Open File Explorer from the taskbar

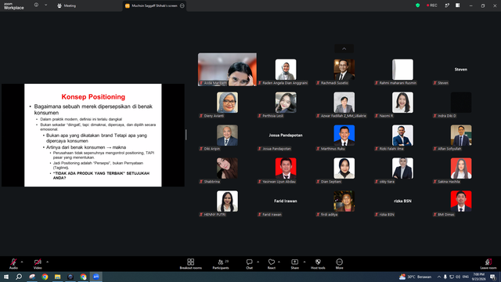pos(57,277)
